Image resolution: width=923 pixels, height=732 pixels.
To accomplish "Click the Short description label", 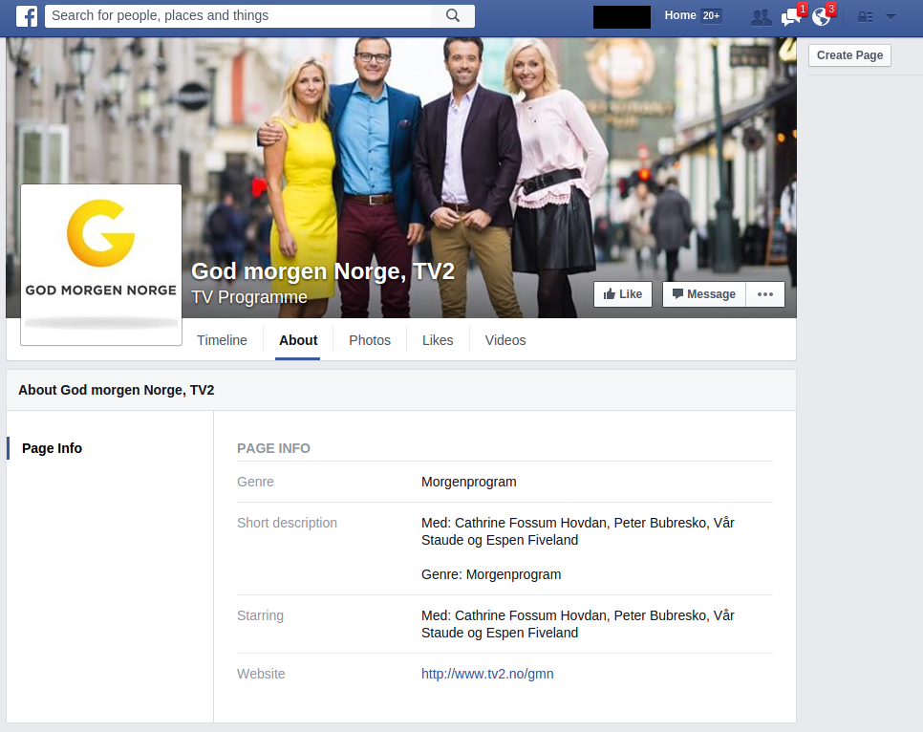I will click(287, 523).
